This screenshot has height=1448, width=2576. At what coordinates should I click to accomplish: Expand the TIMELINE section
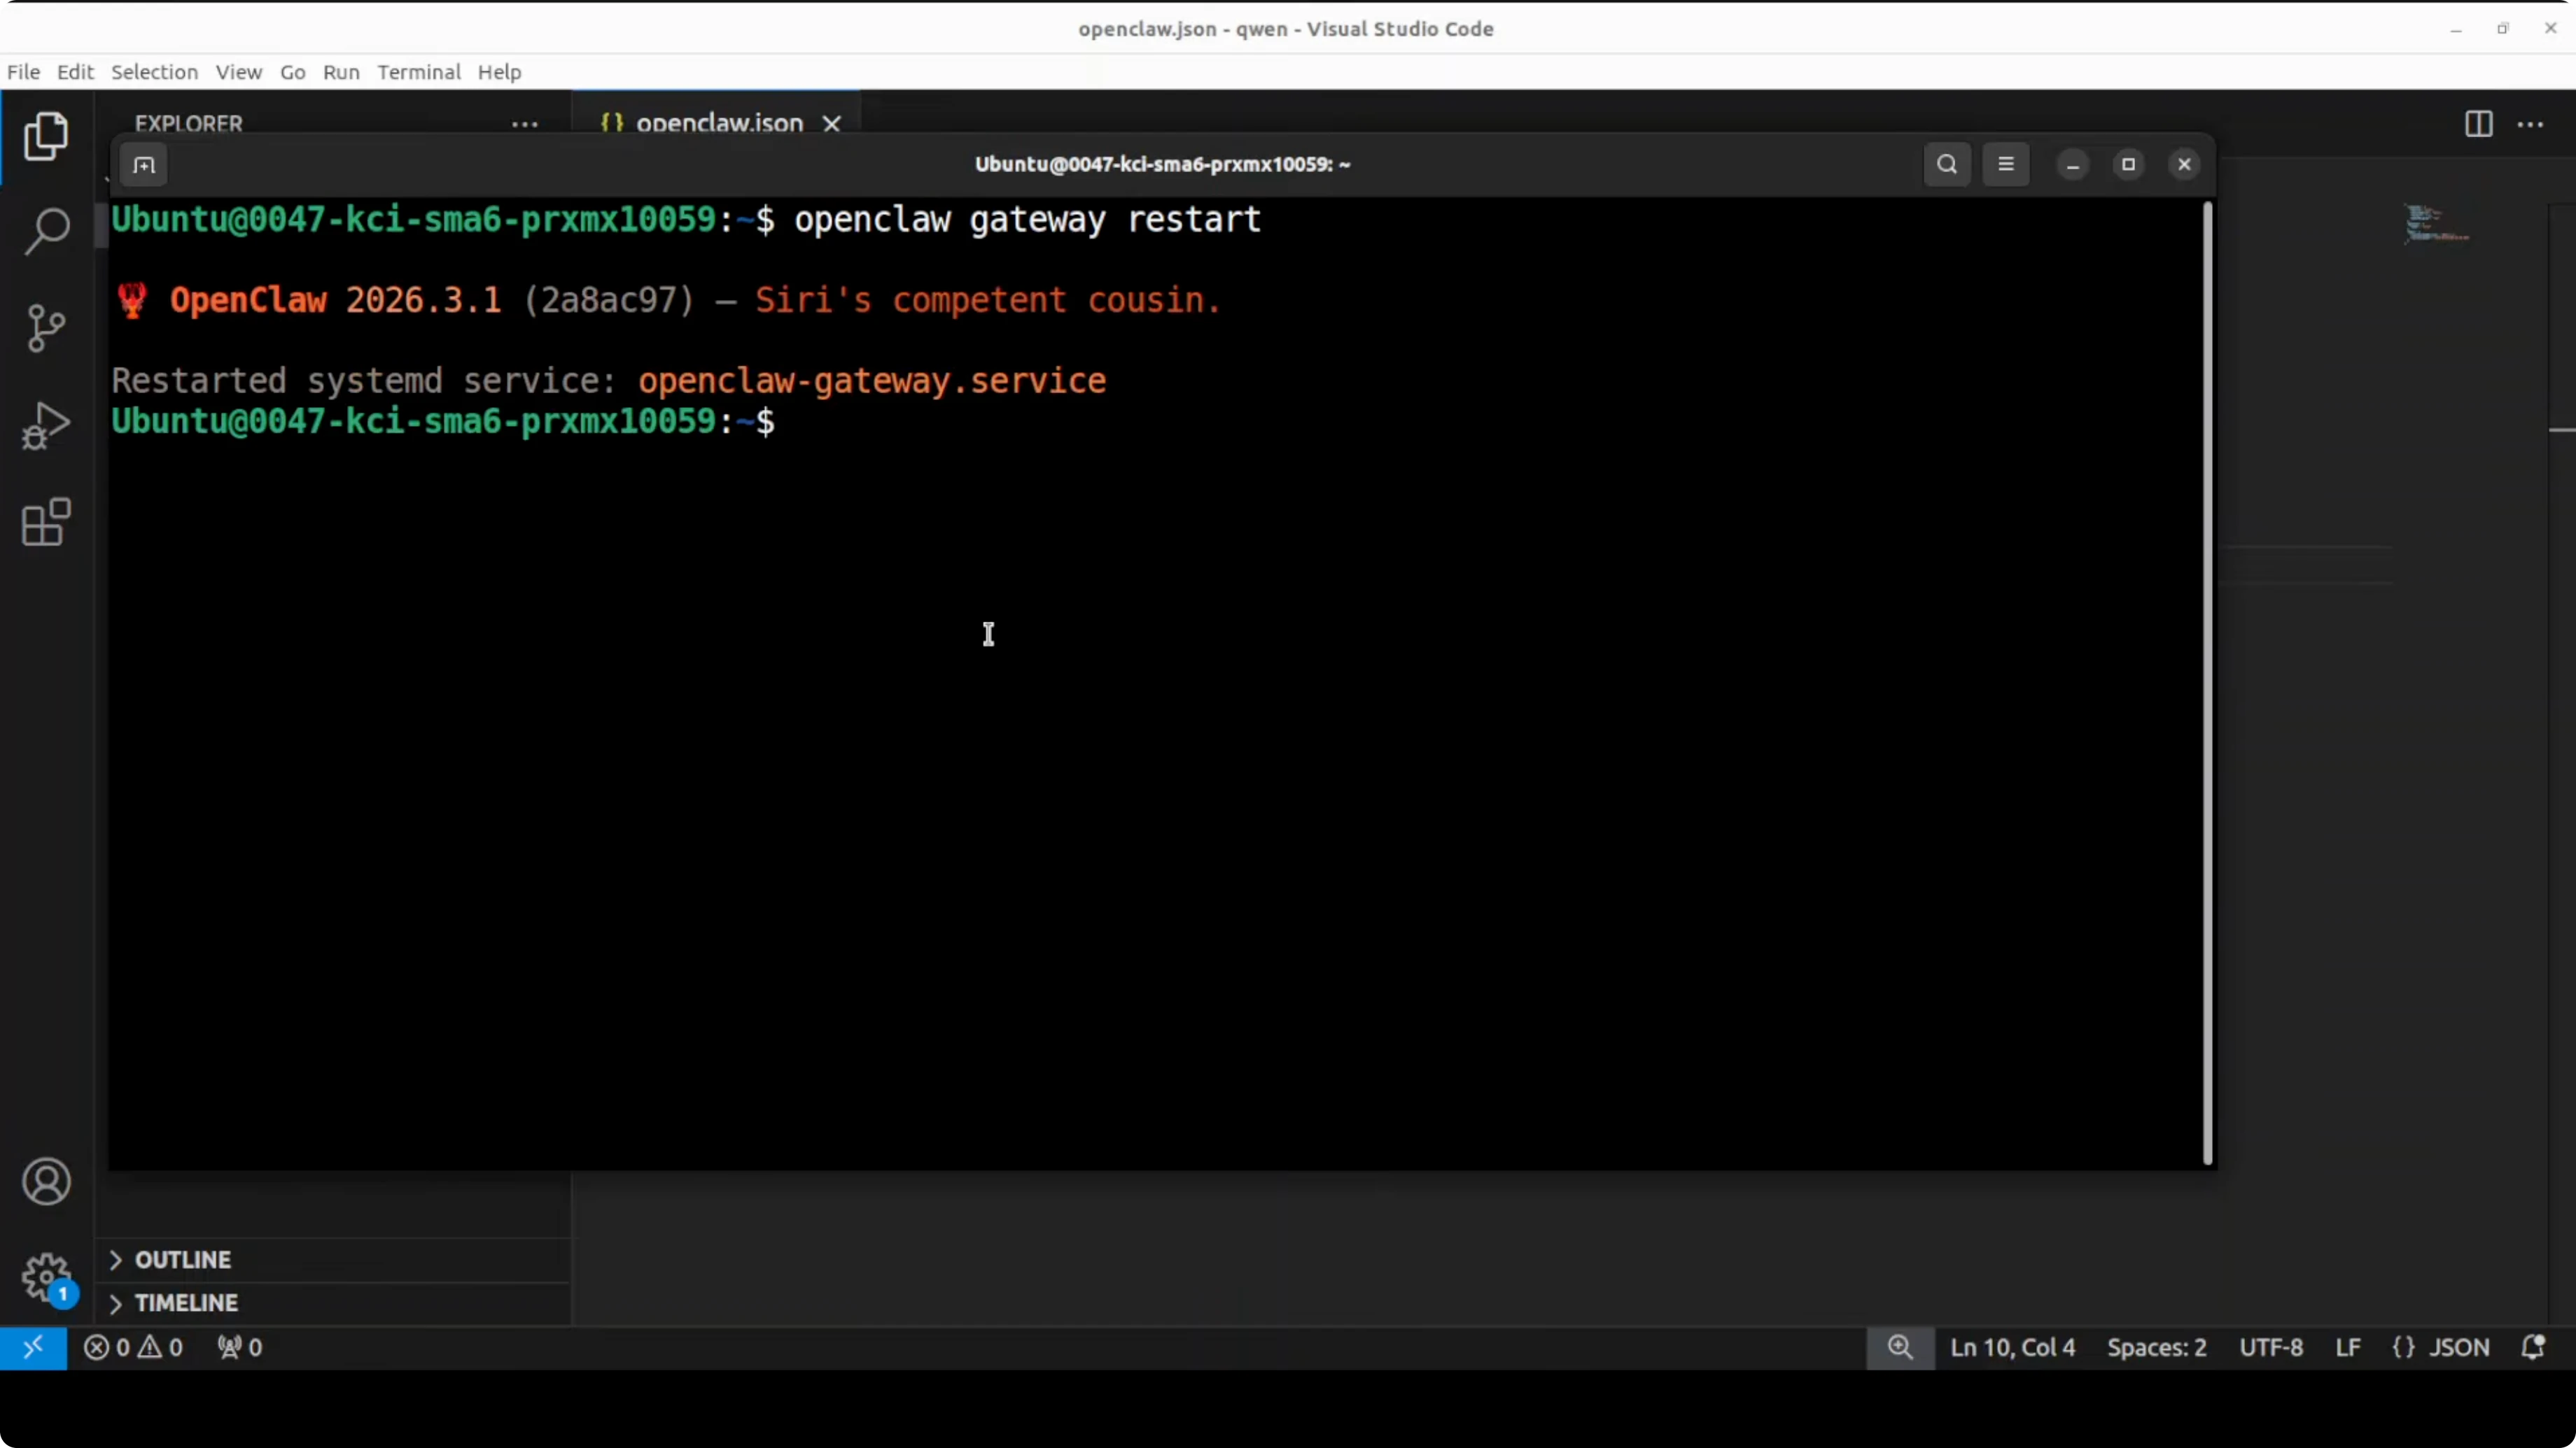coord(186,1303)
